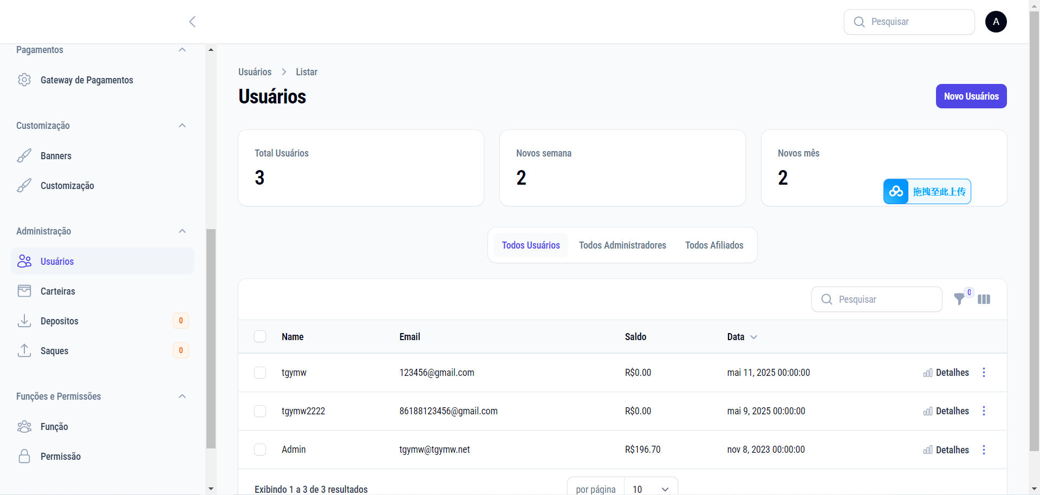The height and width of the screenshot is (495, 1040).
Task: Open three-dot actions menu for tgymw row
Action: pyautogui.click(x=984, y=373)
